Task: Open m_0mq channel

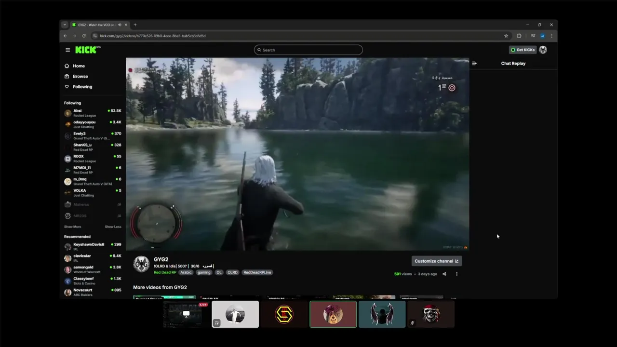Action: coord(93,181)
